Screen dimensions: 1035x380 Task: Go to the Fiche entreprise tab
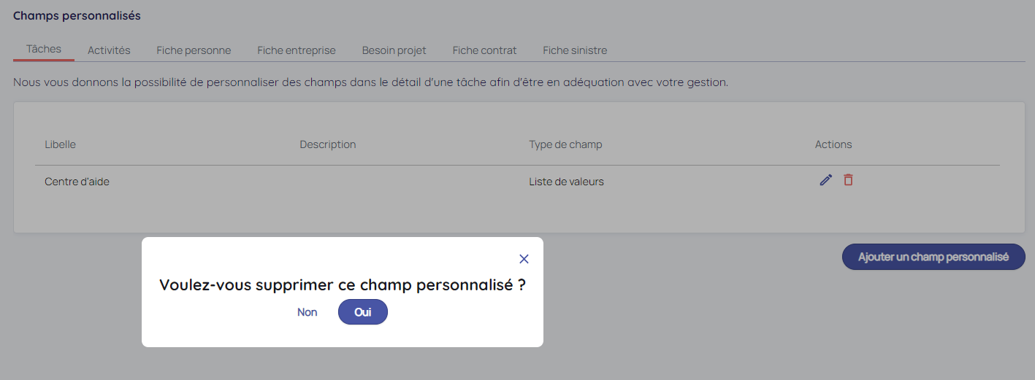pyautogui.click(x=297, y=50)
